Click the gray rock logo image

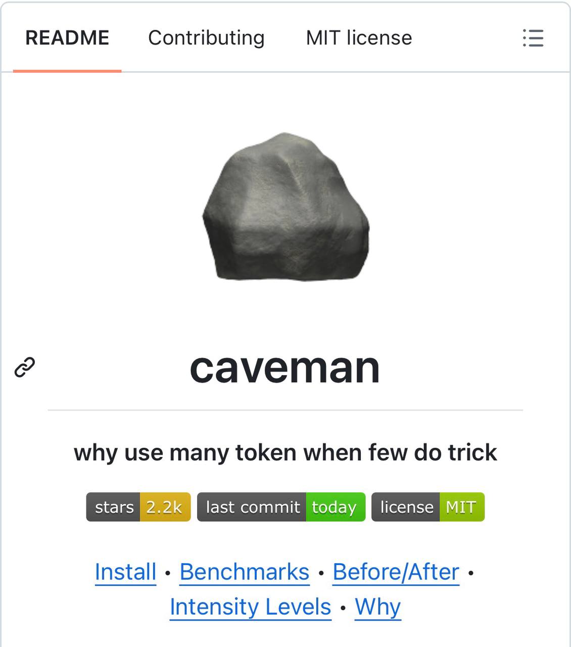pyautogui.click(x=285, y=206)
